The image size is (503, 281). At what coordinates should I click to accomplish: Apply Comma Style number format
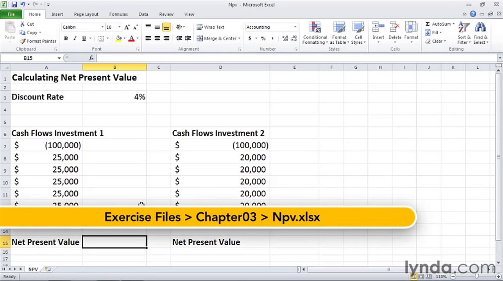(272, 38)
